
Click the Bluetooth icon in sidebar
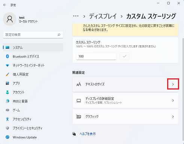click(7, 56)
